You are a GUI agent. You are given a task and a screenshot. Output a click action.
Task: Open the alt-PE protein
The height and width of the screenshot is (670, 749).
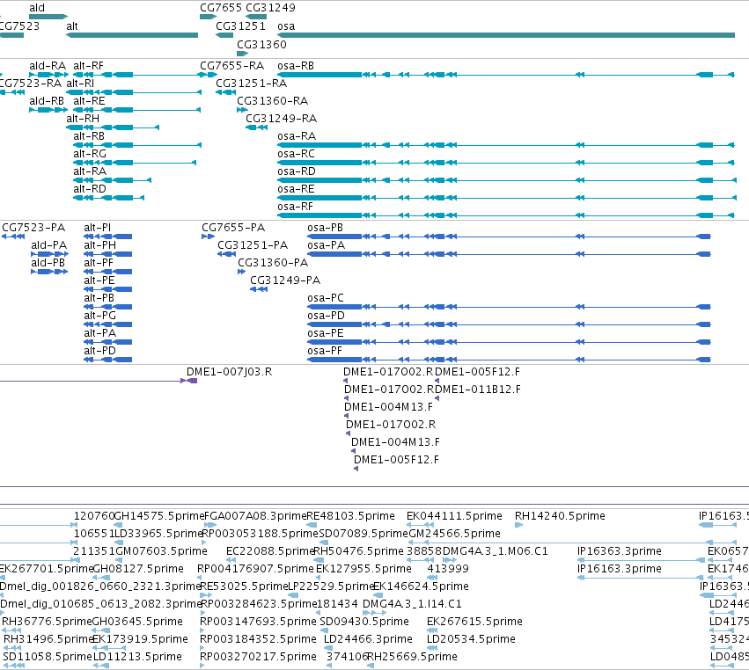click(x=99, y=280)
